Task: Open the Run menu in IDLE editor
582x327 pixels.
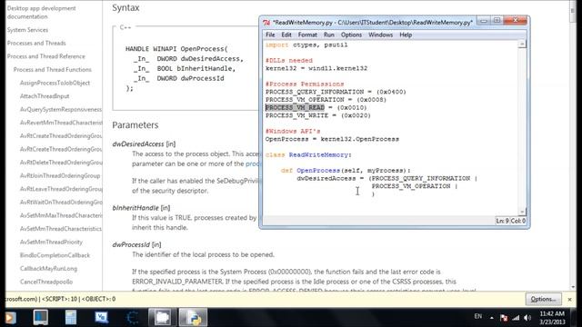Action: point(329,35)
